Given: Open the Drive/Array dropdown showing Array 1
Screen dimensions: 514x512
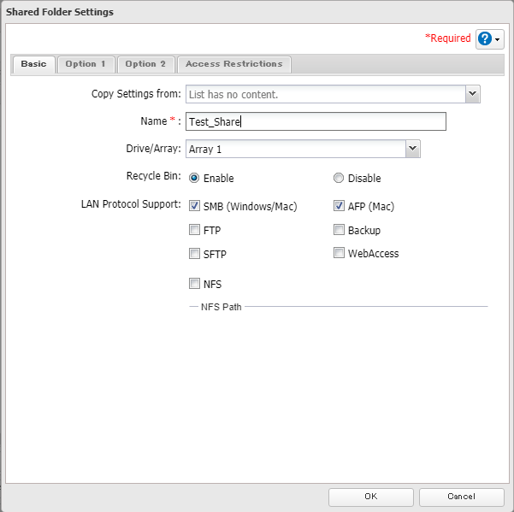Looking at the screenshot, I should pos(412,149).
